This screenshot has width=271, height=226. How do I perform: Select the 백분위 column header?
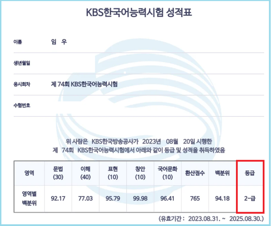222,173
